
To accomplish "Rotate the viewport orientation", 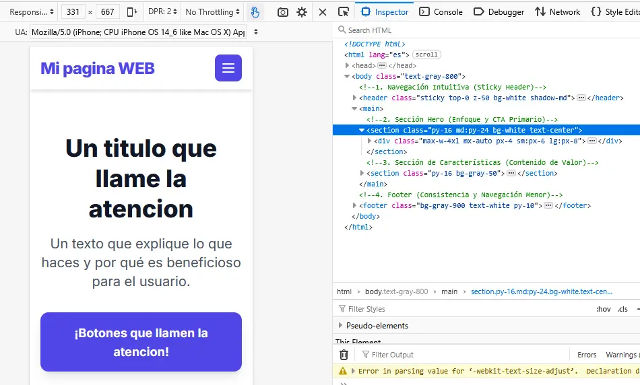I will (132, 12).
